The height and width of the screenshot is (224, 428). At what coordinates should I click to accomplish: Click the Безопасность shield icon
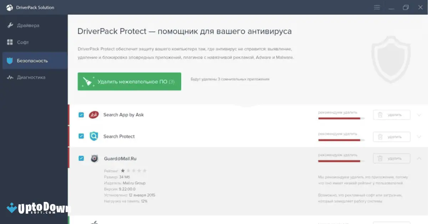10,60
